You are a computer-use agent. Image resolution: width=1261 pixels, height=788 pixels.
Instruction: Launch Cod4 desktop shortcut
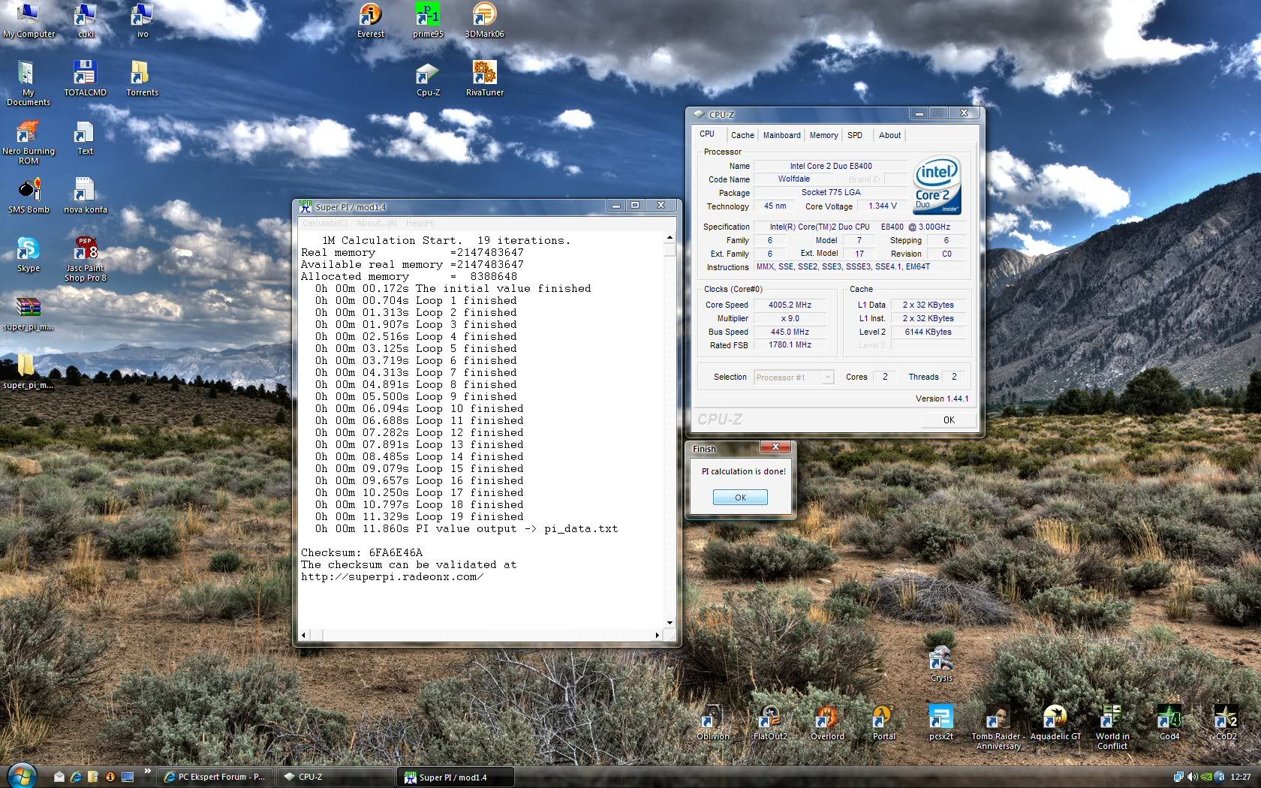1169,723
